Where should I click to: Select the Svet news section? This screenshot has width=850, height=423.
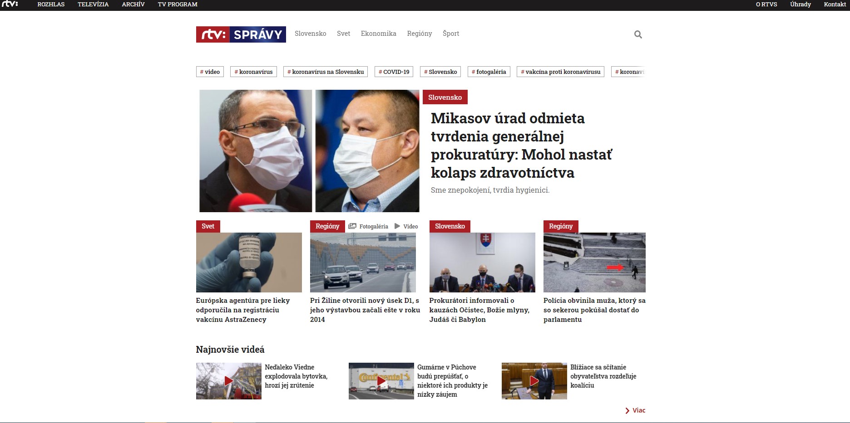(x=344, y=34)
